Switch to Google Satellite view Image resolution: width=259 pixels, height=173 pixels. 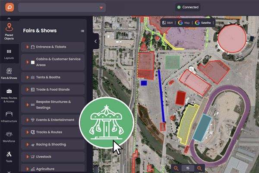203,22
